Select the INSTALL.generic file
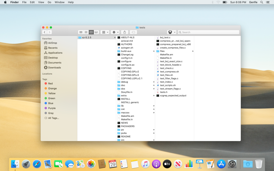Viewport: 274px width, 171px height. [128, 102]
